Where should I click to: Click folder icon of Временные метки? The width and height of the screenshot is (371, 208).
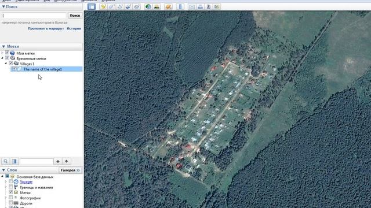point(13,58)
